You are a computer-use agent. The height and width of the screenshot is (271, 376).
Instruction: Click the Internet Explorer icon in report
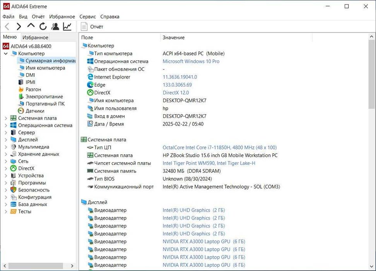click(x=90, y=77)
